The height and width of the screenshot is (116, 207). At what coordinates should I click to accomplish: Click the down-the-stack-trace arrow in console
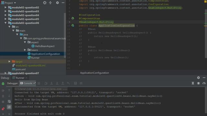[9, 96]
